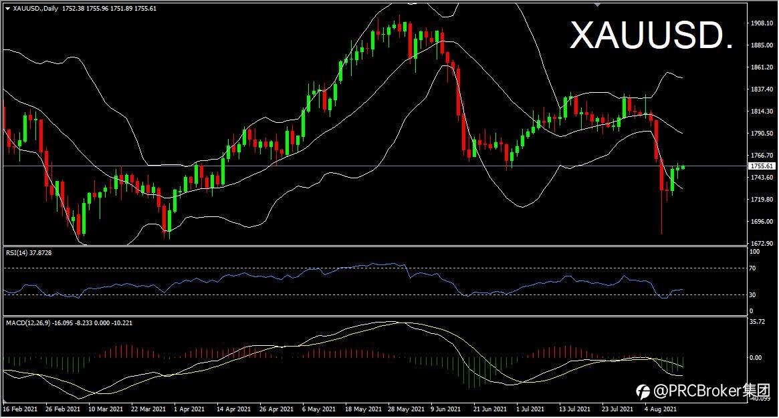Click the XAUUSD.,Daily chart header label
The height and width of the screenshot is (418, 779).
35,9
